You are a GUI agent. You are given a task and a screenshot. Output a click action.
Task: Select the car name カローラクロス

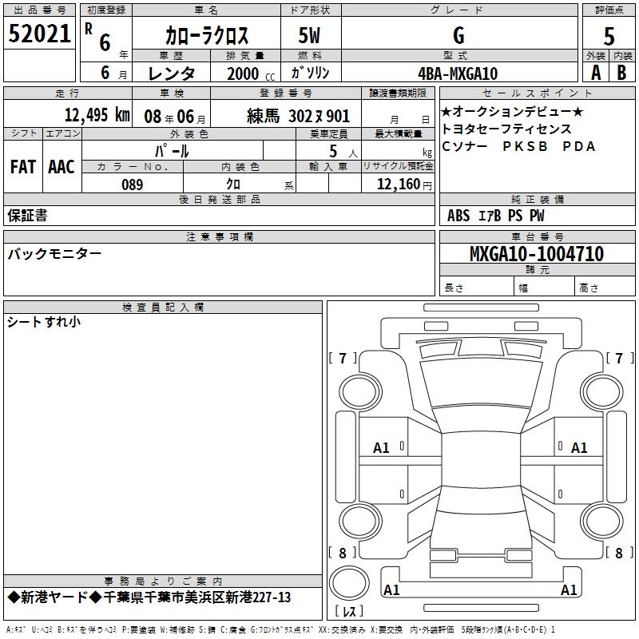pyautogui.click(x=206, y=36)
